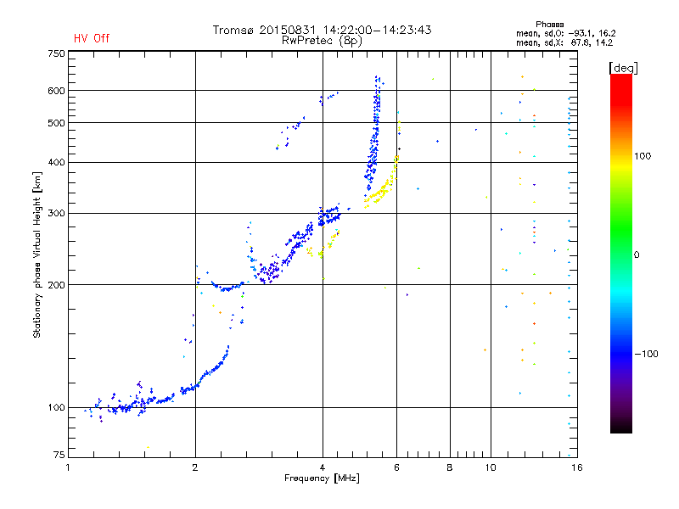
Task: Click the y-axis '600' tick label
Action: (x=56, y=91)
